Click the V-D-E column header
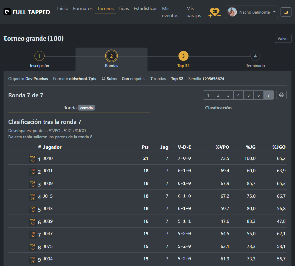This screenshot has width=295, height=266. point(184,147)
